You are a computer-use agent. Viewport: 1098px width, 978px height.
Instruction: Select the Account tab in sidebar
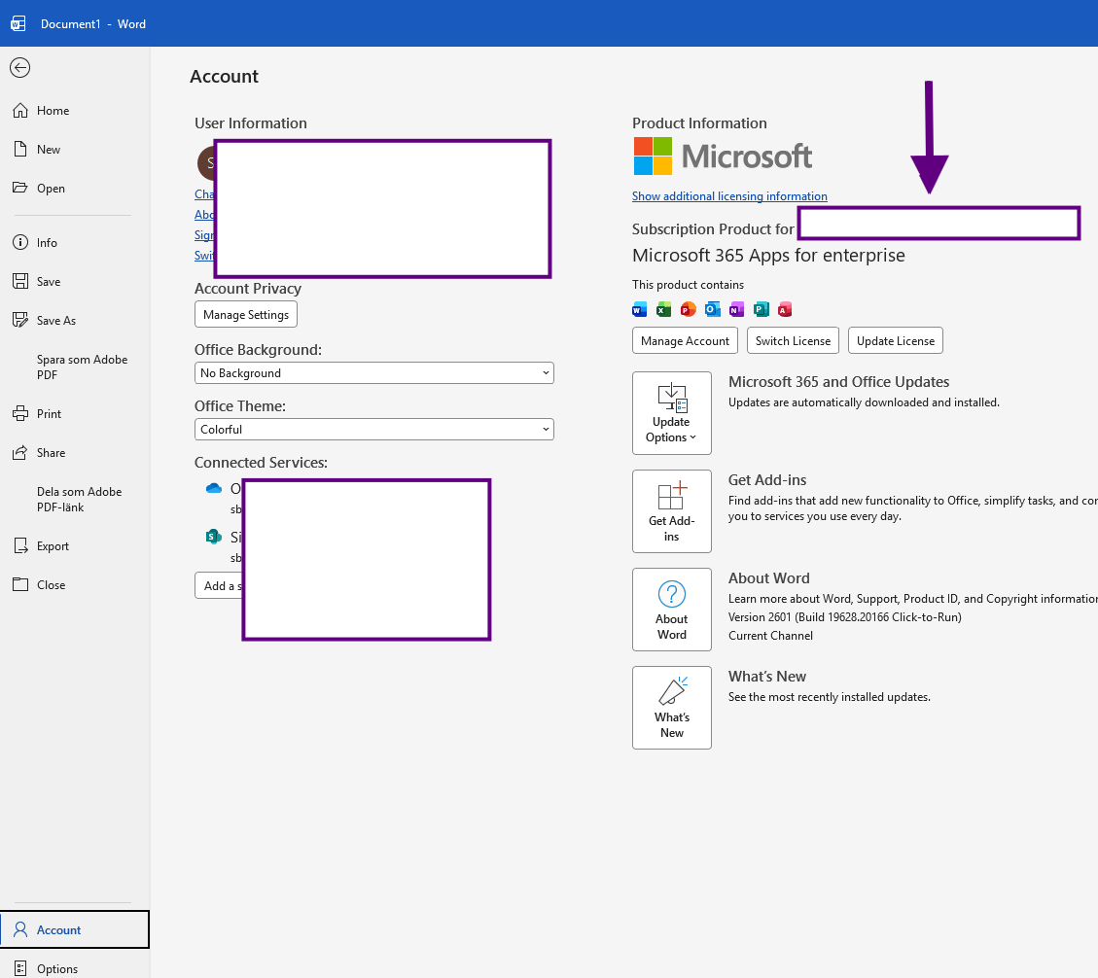(75, 929)
